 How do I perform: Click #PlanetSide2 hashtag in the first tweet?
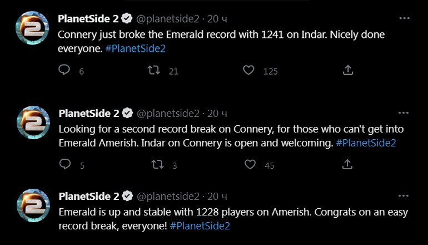[x=136, y=48]
